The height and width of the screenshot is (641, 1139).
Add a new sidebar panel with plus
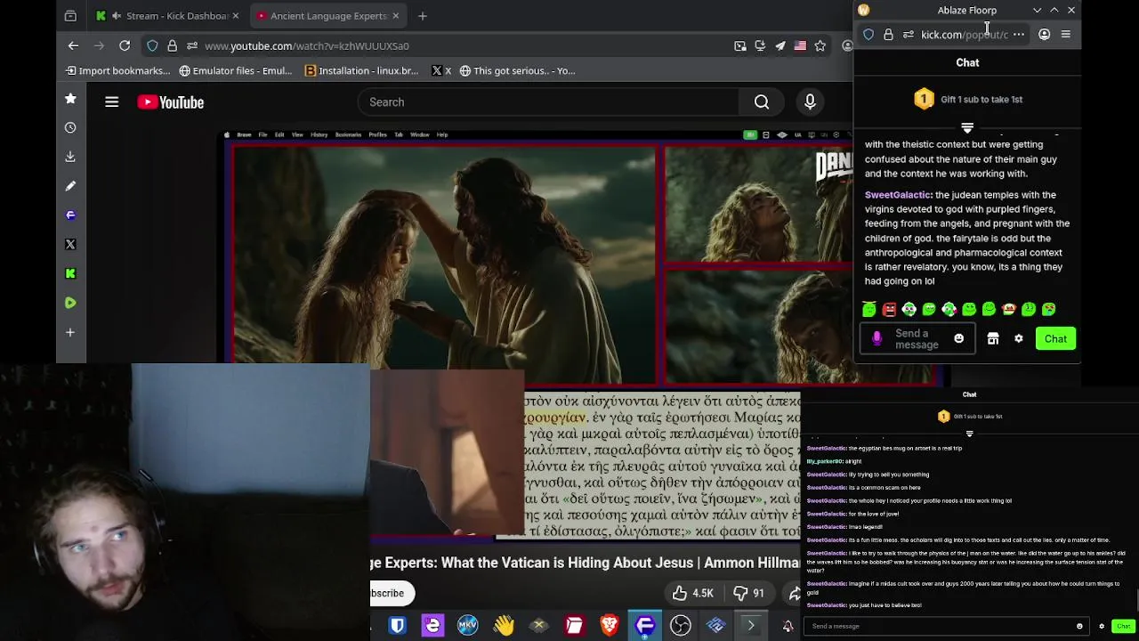point(70,332)
